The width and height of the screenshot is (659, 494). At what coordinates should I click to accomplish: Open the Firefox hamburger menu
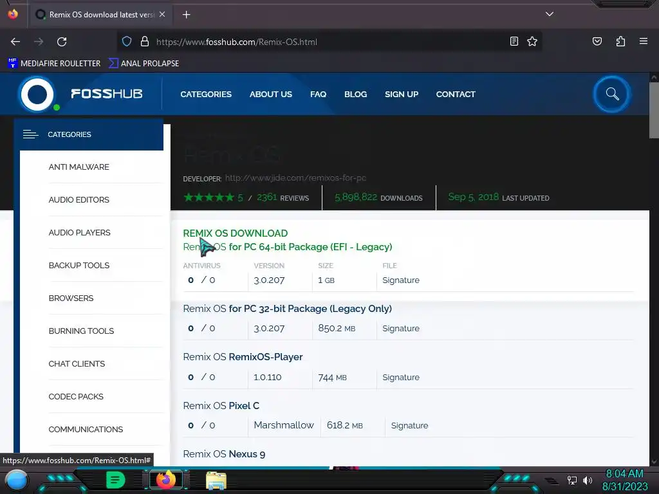643,41
